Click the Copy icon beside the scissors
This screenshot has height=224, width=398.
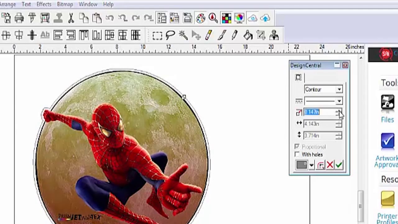(x=84, y=18)
